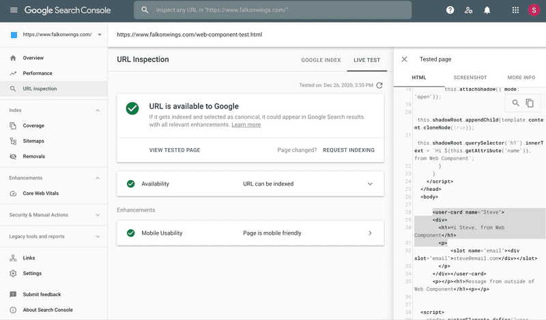
Task: Click the Inspect any URL search field
Action: 272,10
